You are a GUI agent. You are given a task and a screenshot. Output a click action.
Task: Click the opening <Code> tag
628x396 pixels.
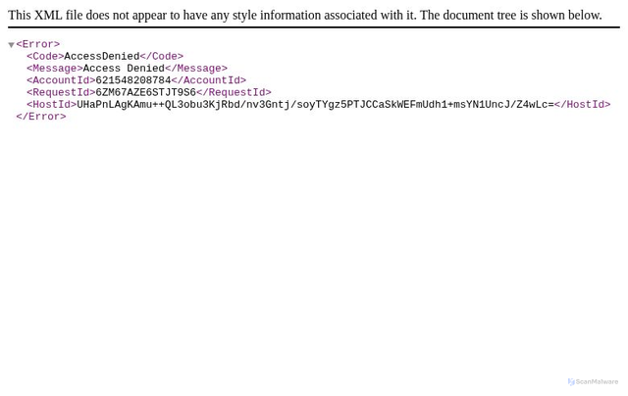click(45, 57)
